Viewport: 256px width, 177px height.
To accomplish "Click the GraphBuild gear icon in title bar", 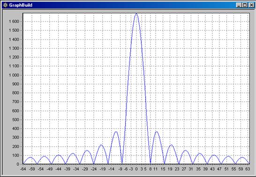I will (x=5, y=5).
